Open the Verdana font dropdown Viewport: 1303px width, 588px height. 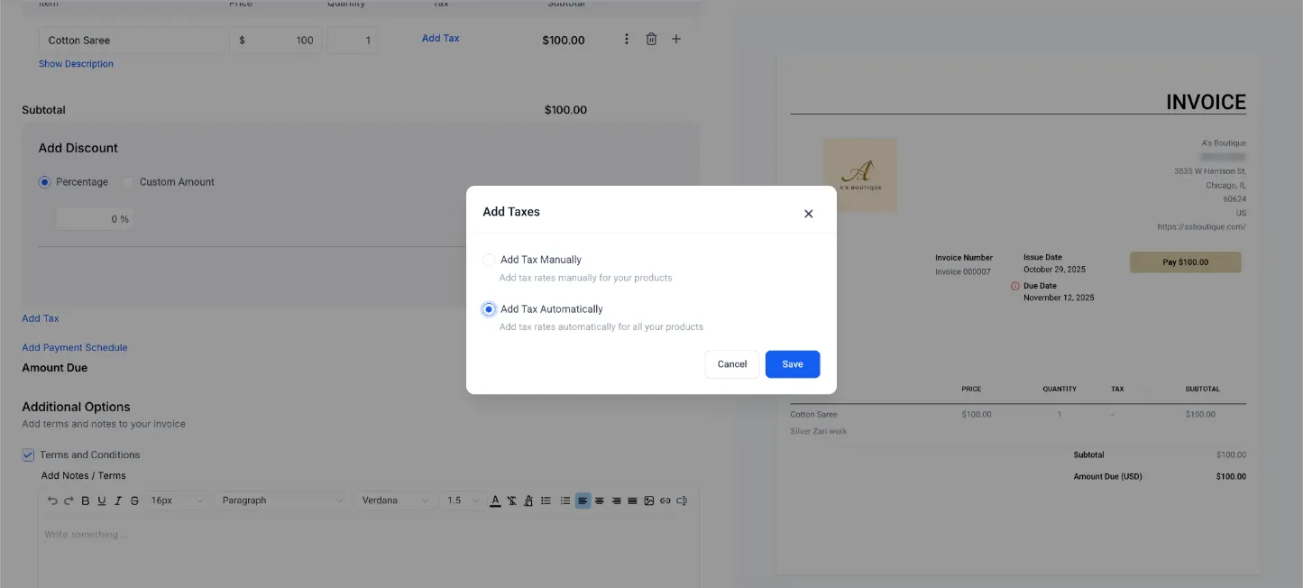pos(395,501)
